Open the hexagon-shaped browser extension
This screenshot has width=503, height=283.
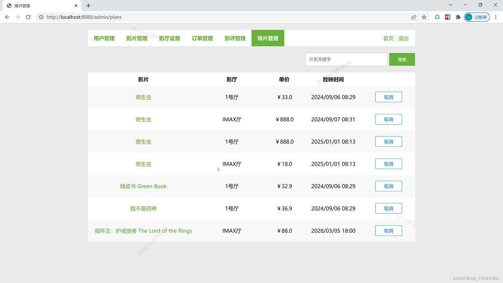(437, 17)
